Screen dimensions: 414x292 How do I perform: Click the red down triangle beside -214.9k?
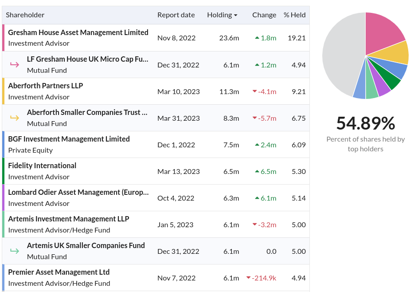(248, 277)
